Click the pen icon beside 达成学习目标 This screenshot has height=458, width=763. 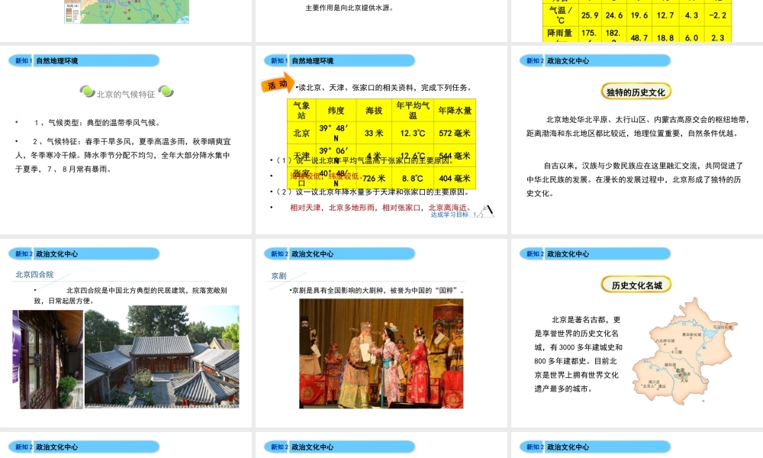coord(485,211)
